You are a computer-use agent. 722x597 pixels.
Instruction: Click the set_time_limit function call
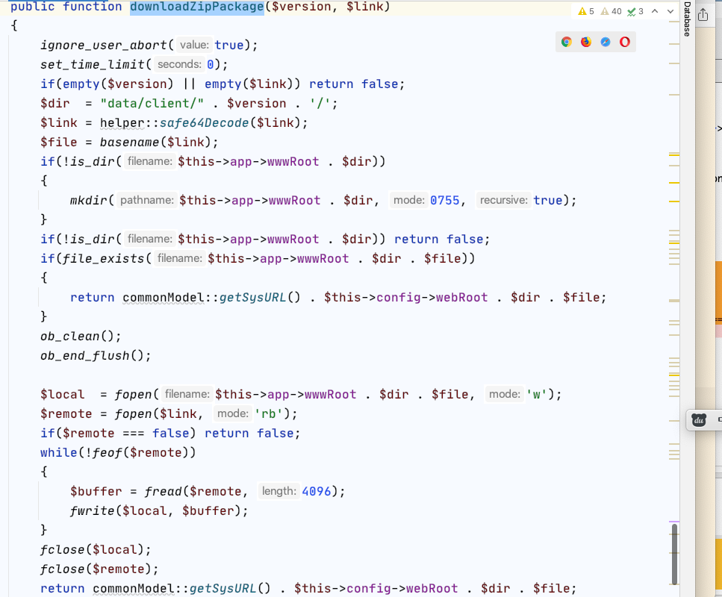tap(93, 64)
